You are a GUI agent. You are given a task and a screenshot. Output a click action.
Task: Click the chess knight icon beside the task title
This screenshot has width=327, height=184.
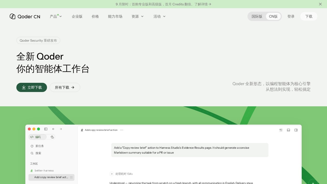pyautogui.click(x=82, y=130)
